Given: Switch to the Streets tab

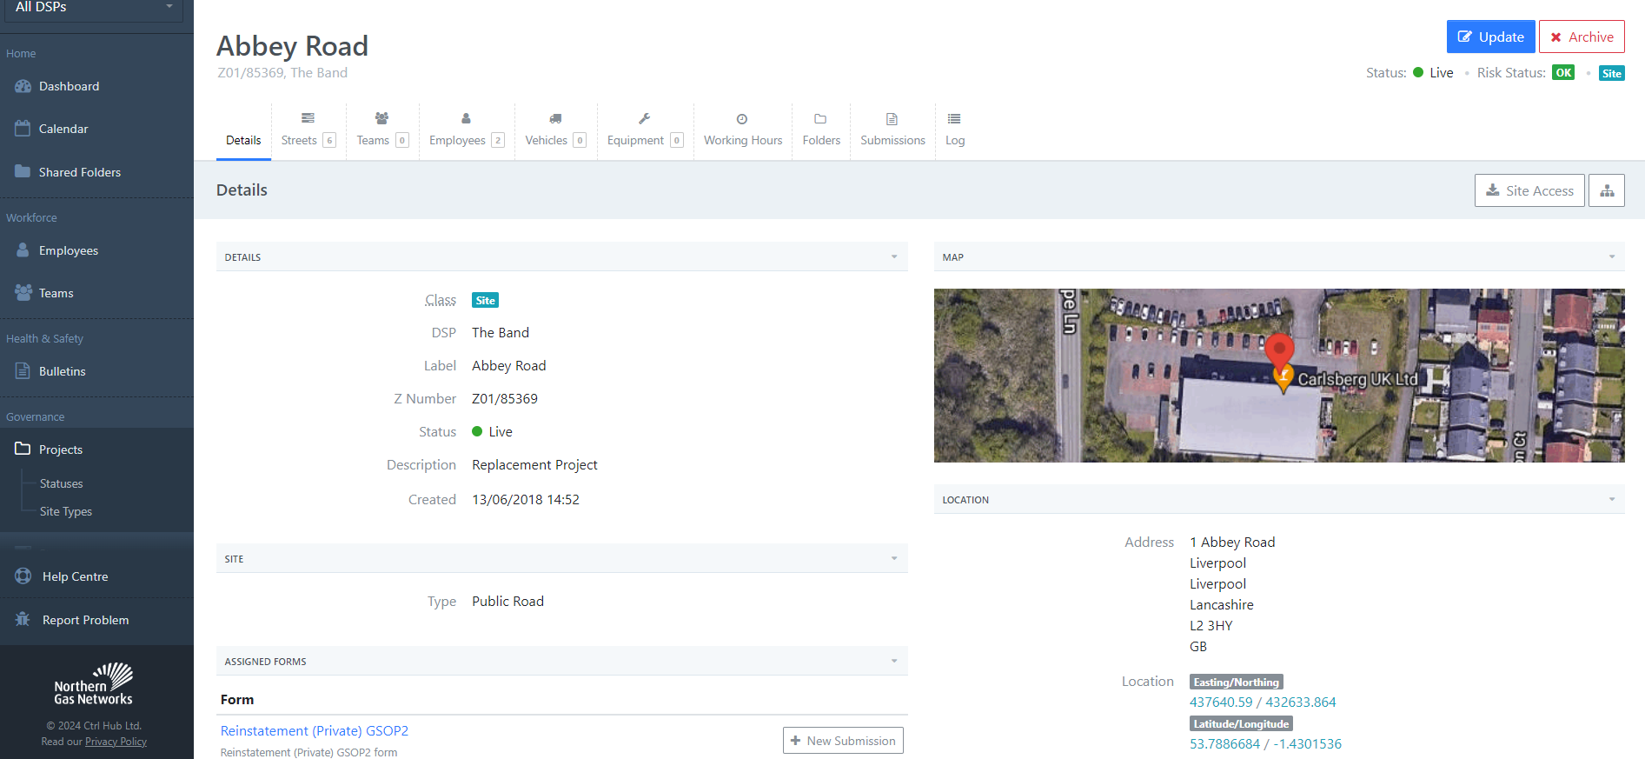Looking at the screenshot, I should point(308,130).
